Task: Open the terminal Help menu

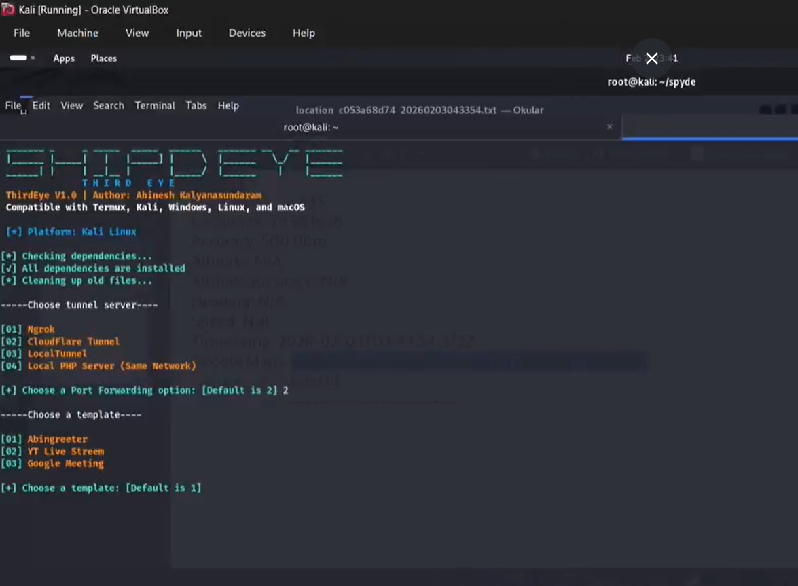Action: click(228, 105)
